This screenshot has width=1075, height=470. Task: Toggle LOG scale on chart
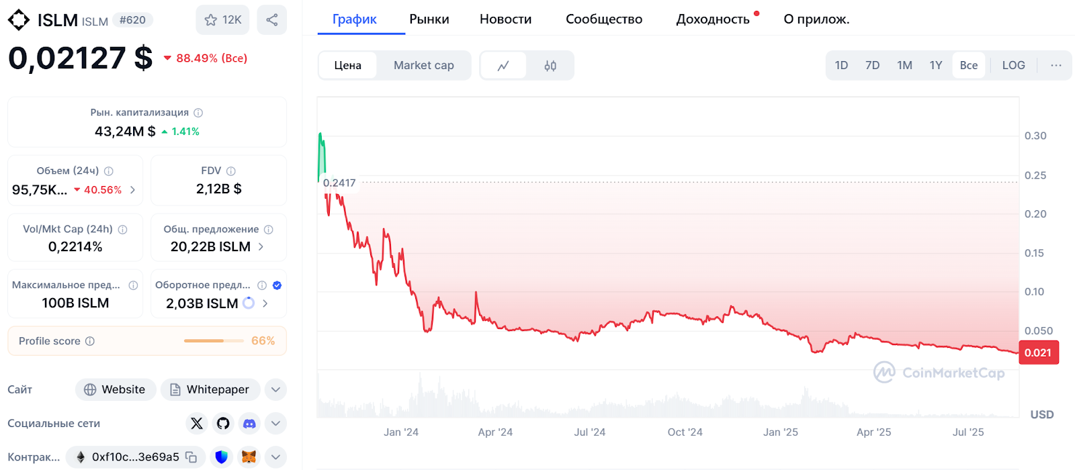[1013, 65]
